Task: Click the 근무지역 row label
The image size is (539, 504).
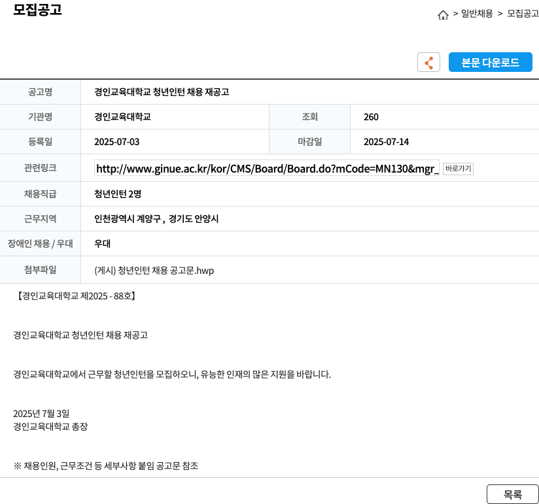Action: pos(40,219)
